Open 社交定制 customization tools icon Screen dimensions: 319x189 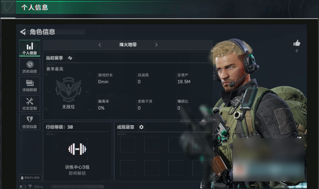(x=30, y=104)
